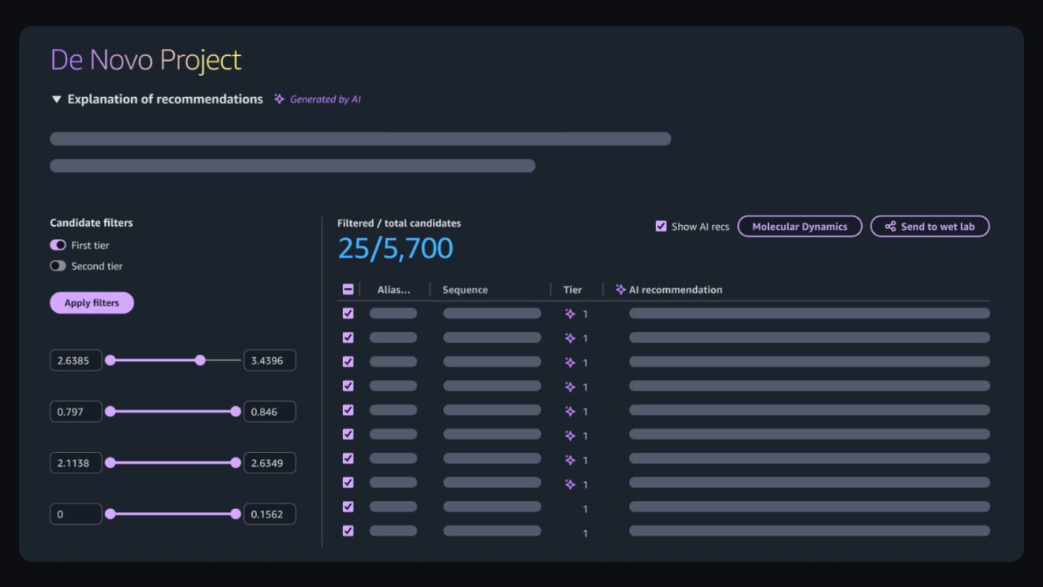1043x587 pixels.
Task: Click the share icon in Send to wet lab
Action: tap(890, 227)
